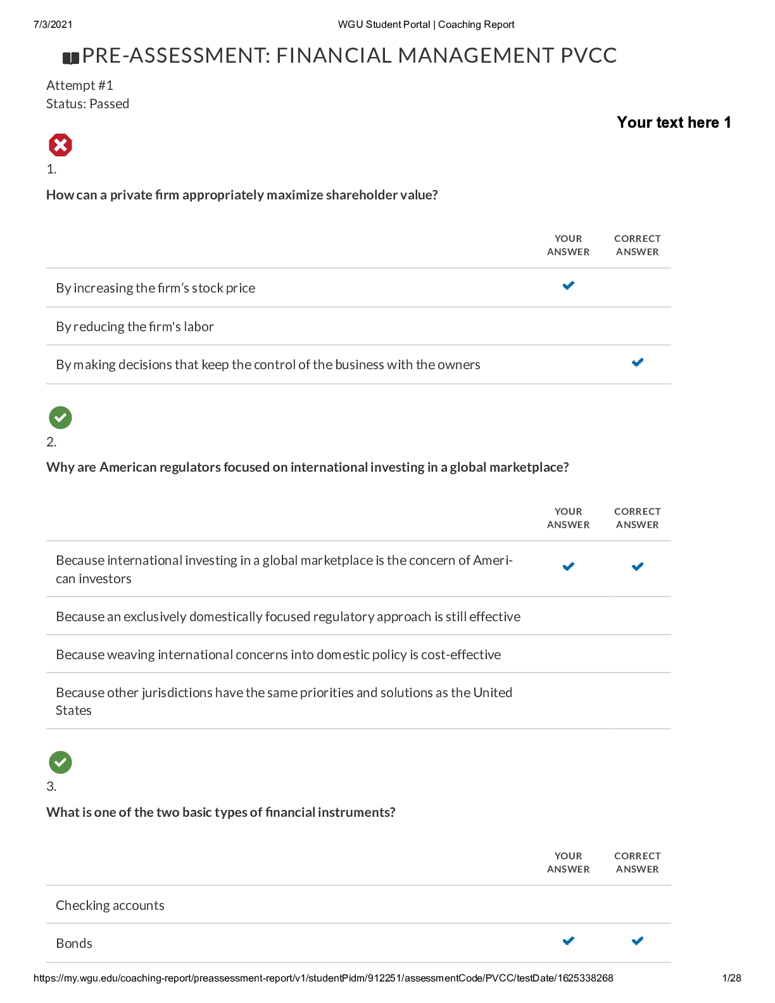Click the green check icon for question 3
775x1003 pixels.
point(60,762)
